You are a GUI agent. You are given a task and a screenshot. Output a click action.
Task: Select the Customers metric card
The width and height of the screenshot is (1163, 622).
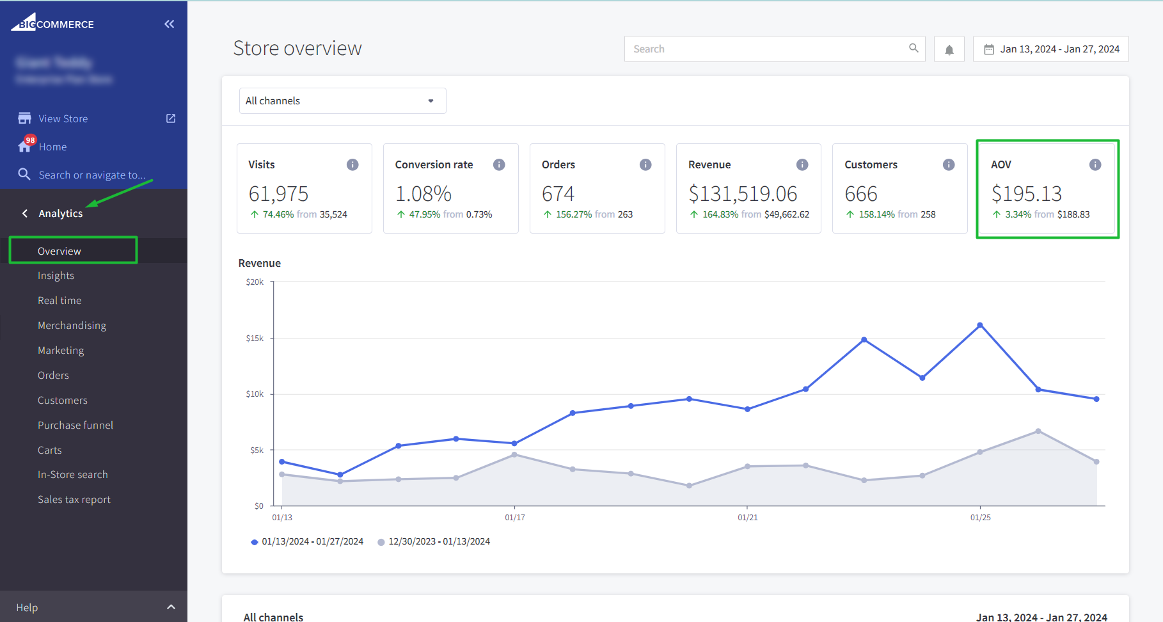click(900, 188)
